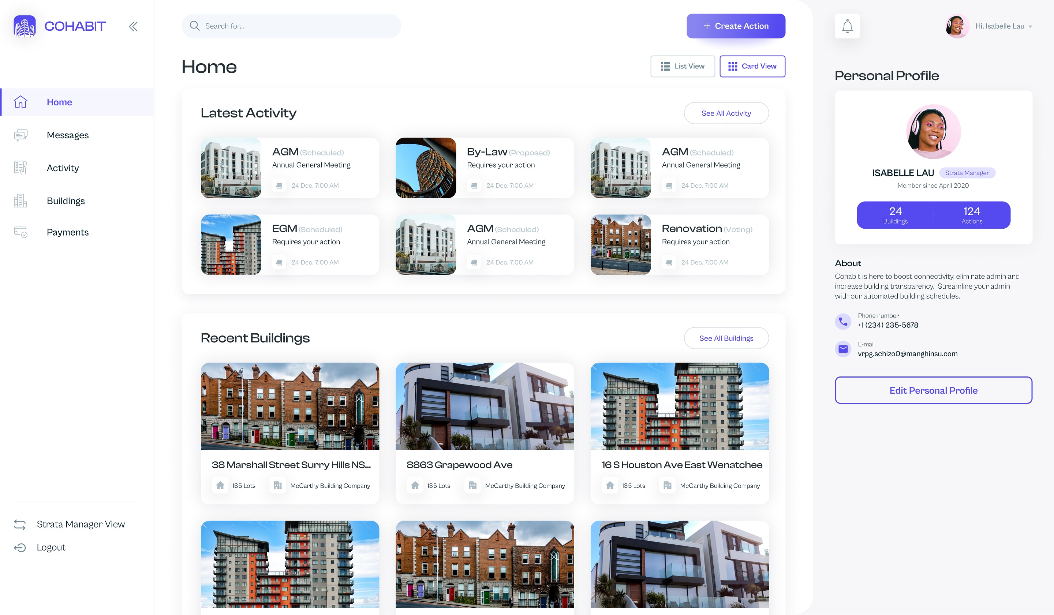Image resolution: width=1054 pixels, height=615 pixels.
Task: Open the EGM (Scheduled) activity card
Action: [290, 245]
